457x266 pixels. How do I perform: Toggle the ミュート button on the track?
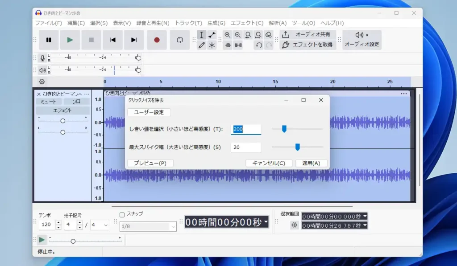click(48, 102)
